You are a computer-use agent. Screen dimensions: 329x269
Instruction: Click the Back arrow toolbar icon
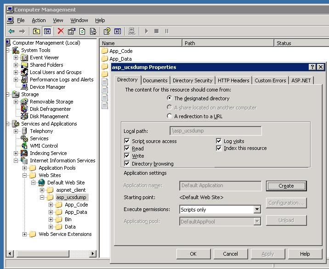[11, 32]
